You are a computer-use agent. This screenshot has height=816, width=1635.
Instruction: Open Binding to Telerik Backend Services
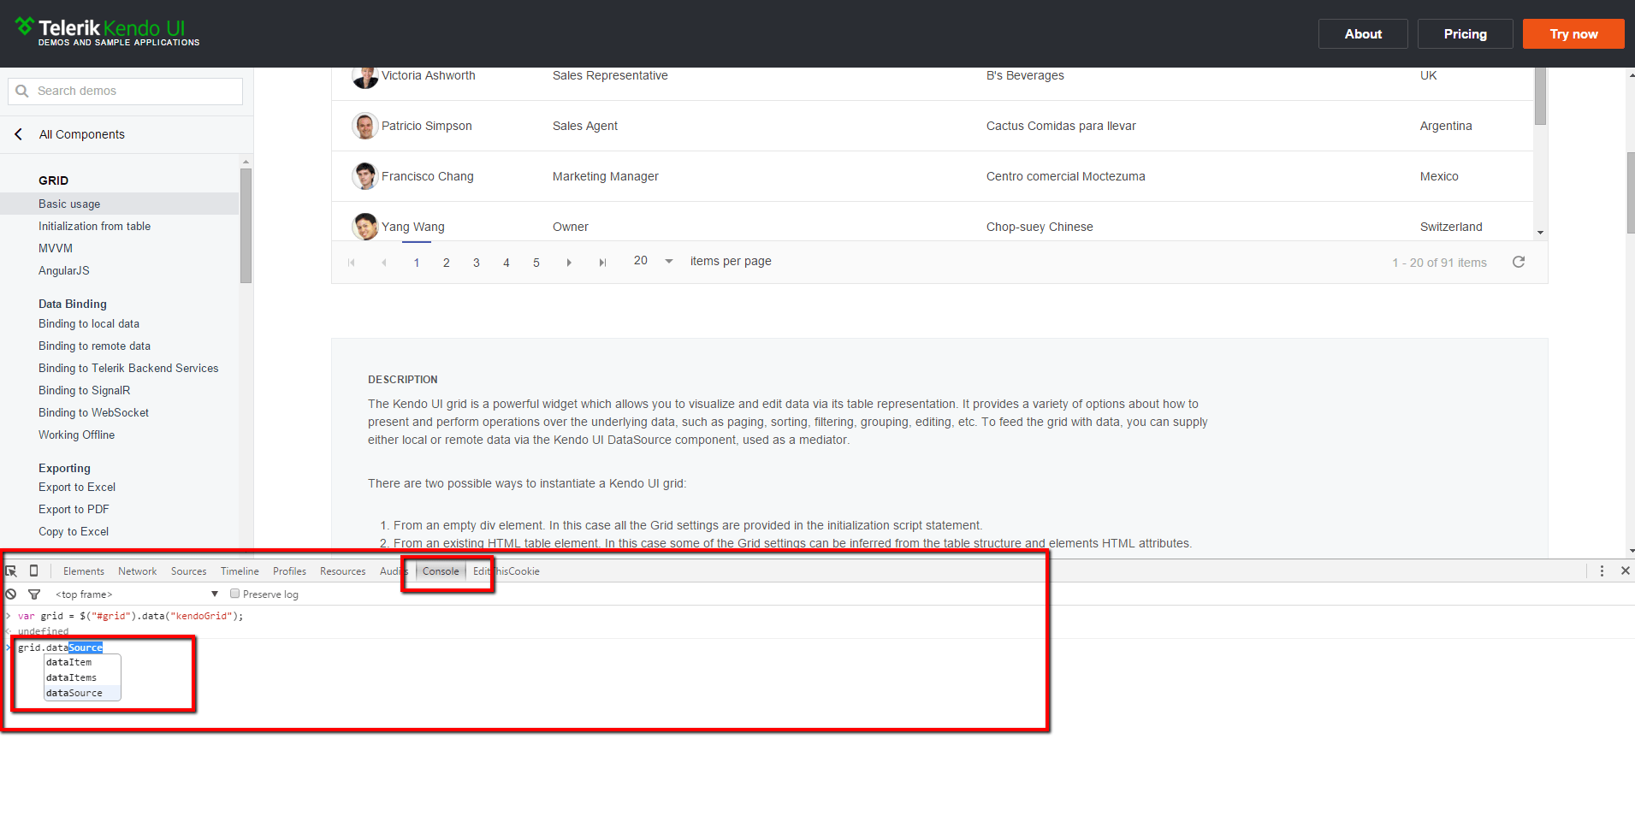(128, 368)
